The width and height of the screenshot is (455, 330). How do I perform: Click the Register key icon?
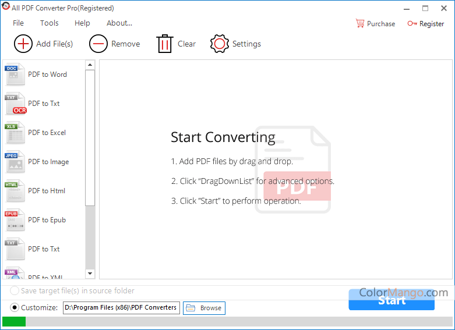(x=412, y=23)
